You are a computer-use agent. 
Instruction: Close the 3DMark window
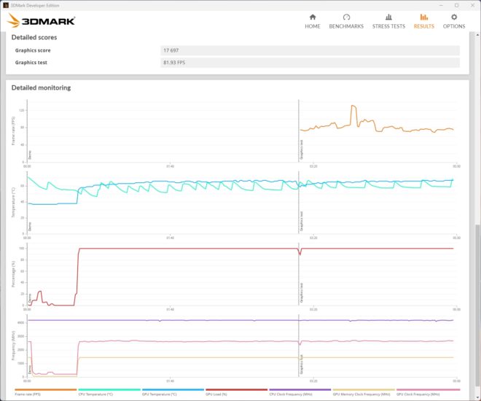click(472, 5)
